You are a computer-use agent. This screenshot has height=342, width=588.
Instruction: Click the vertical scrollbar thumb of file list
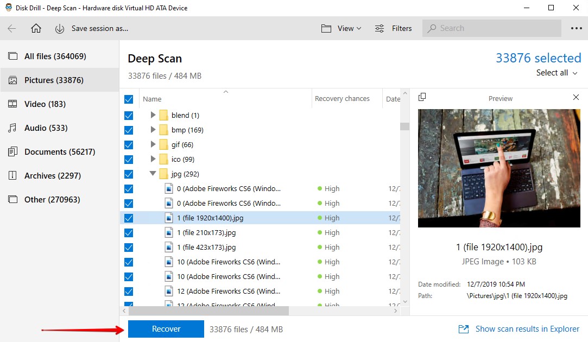404,126
